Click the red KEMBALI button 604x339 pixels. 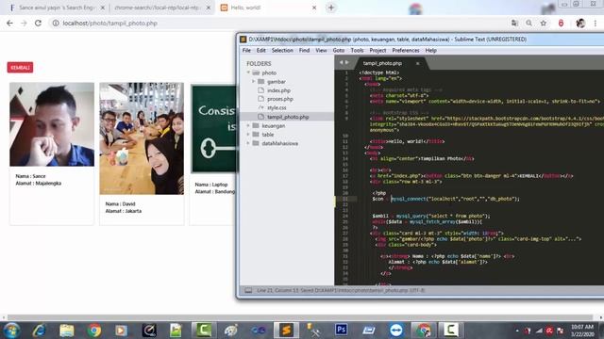(x=20, y=68)
